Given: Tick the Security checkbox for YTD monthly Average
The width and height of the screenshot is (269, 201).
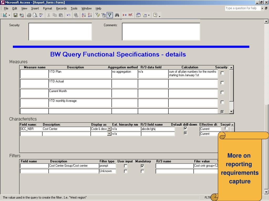Looking at the screenshot, I should pyautogui.click(x=222, y=102).
